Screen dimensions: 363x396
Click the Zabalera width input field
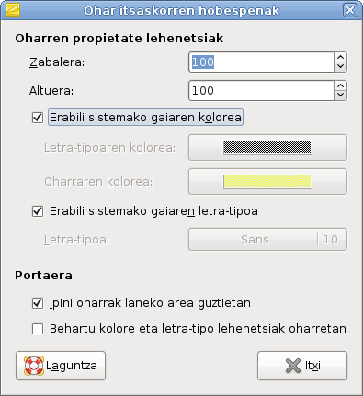click(x=261, y=62)
